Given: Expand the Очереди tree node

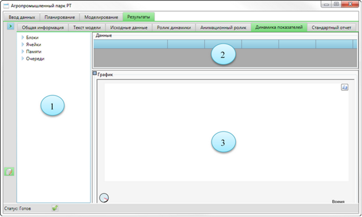Looking at the screenshot, I should [x=23, y=58].
